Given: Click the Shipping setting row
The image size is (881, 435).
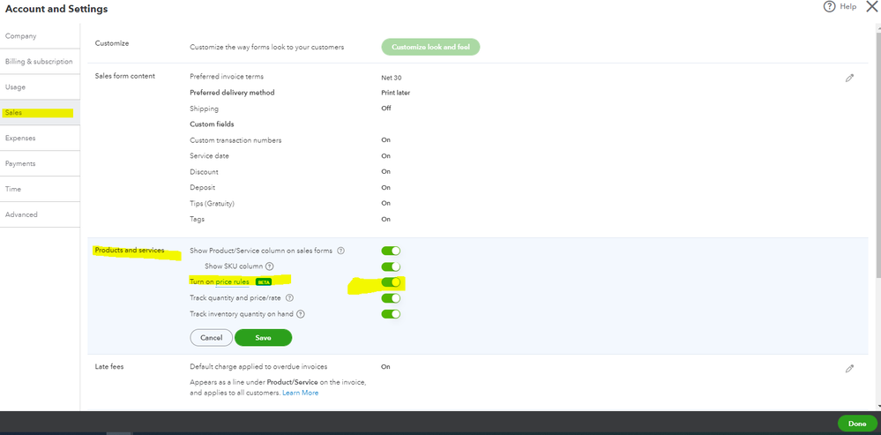Looking at the screenshot, I should [x=290, y=109].
